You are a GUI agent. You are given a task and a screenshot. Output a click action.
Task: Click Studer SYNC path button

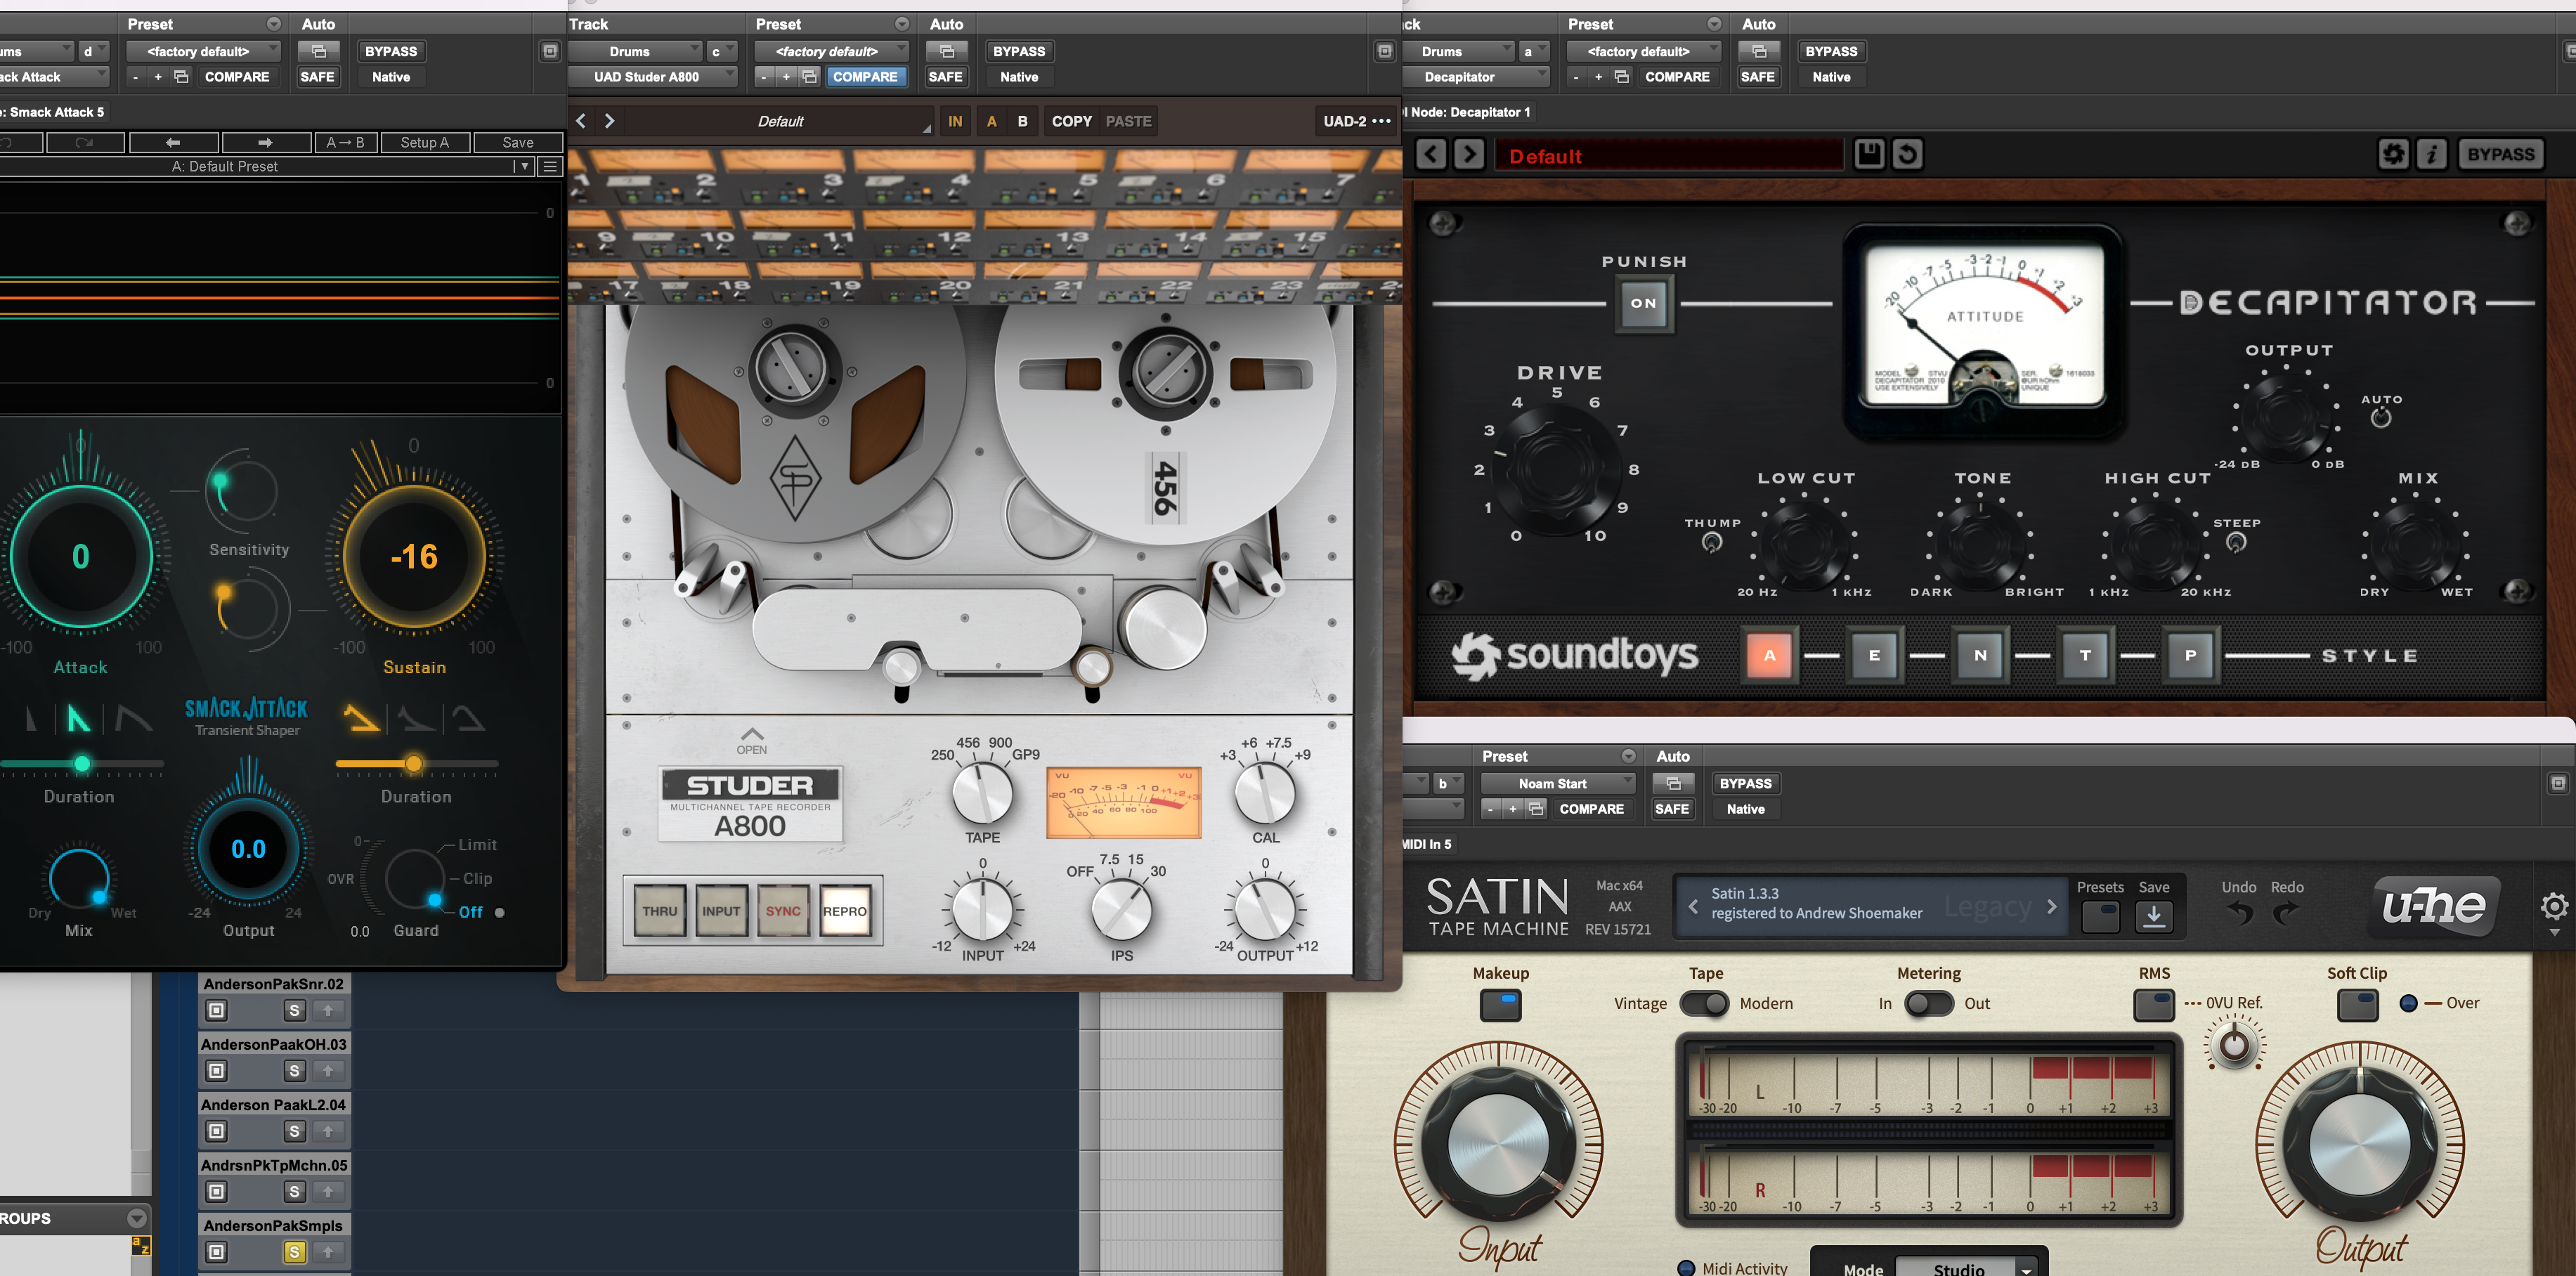click(x=783, y=911)
